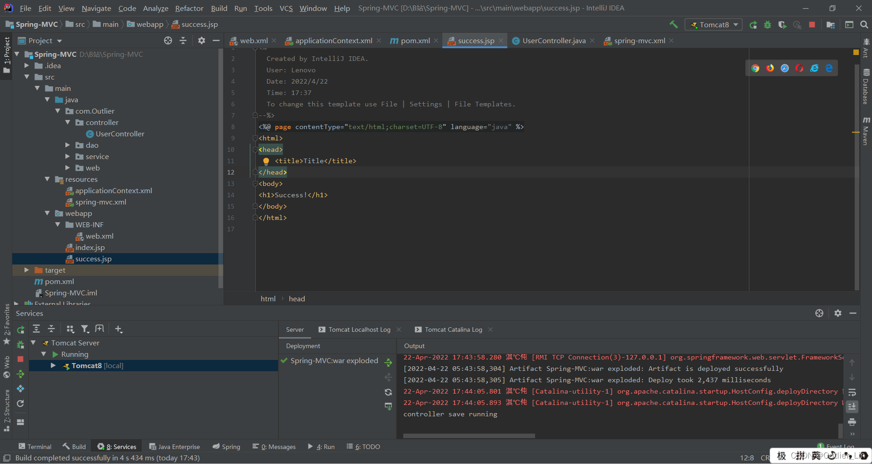
Task: Click the Filter icon in Services toolbar
Action: tap(85, 329)
